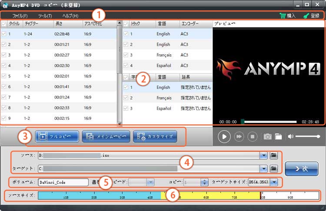This screenshot has height=211, width=326.
Task: Adjust the preview volume slider
Action: coord(308,136)
